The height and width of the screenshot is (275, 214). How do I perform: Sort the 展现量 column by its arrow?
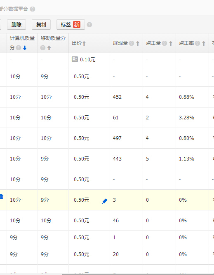138,43
